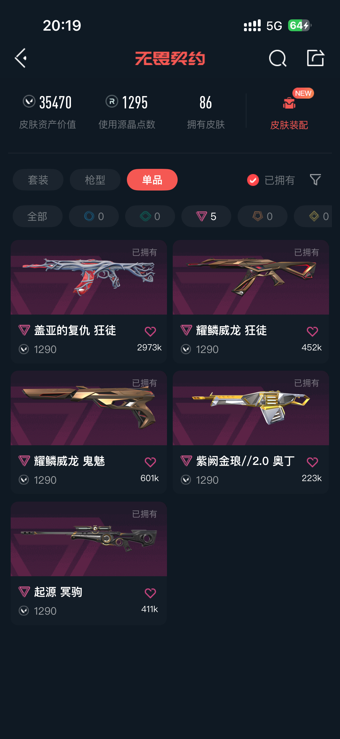Select the 全部 filter button
340x739 pixels.
pyautogui.click(x=37, y=216)
